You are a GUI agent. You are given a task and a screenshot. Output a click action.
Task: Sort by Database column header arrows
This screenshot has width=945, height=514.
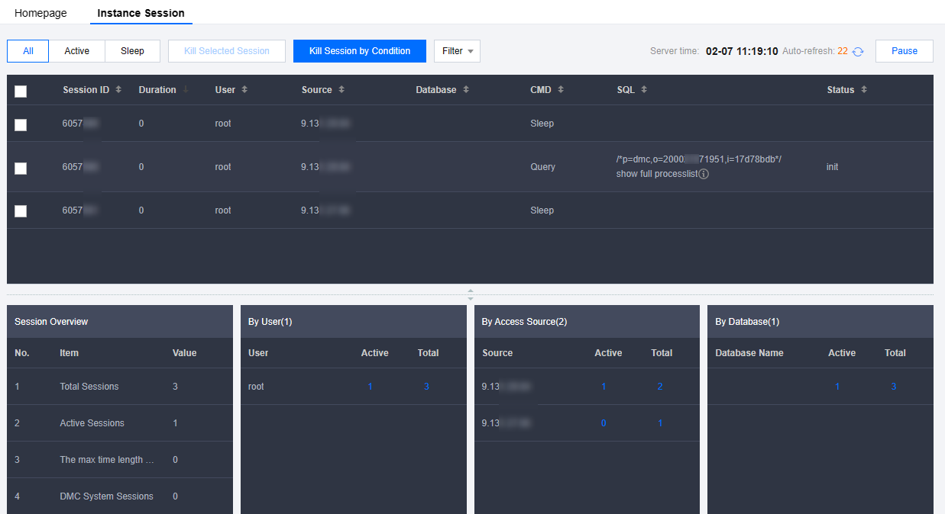466,90
